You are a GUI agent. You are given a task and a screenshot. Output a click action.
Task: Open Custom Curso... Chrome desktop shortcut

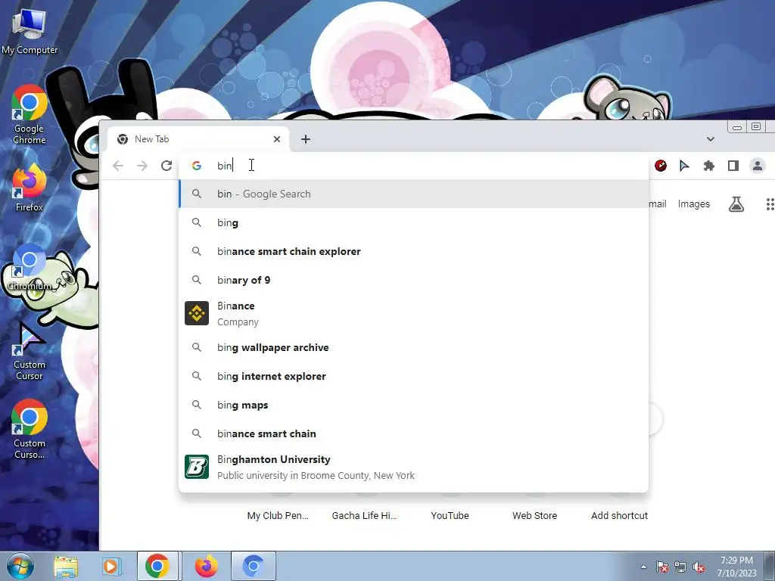point(30,429)
